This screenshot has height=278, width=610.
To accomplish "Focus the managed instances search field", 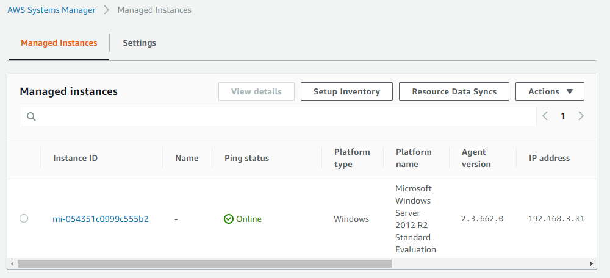I will pos(278,116).
